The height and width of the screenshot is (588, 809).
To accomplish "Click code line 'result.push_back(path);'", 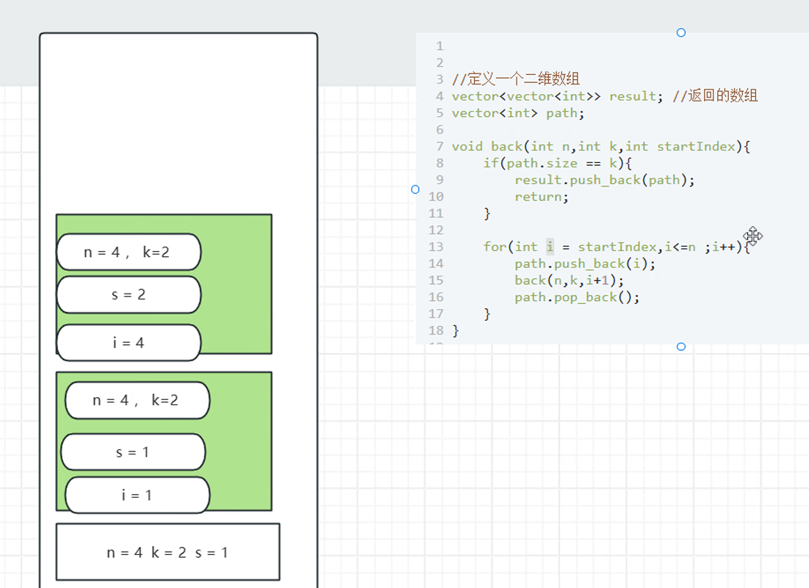I will [x=605, y=180].
